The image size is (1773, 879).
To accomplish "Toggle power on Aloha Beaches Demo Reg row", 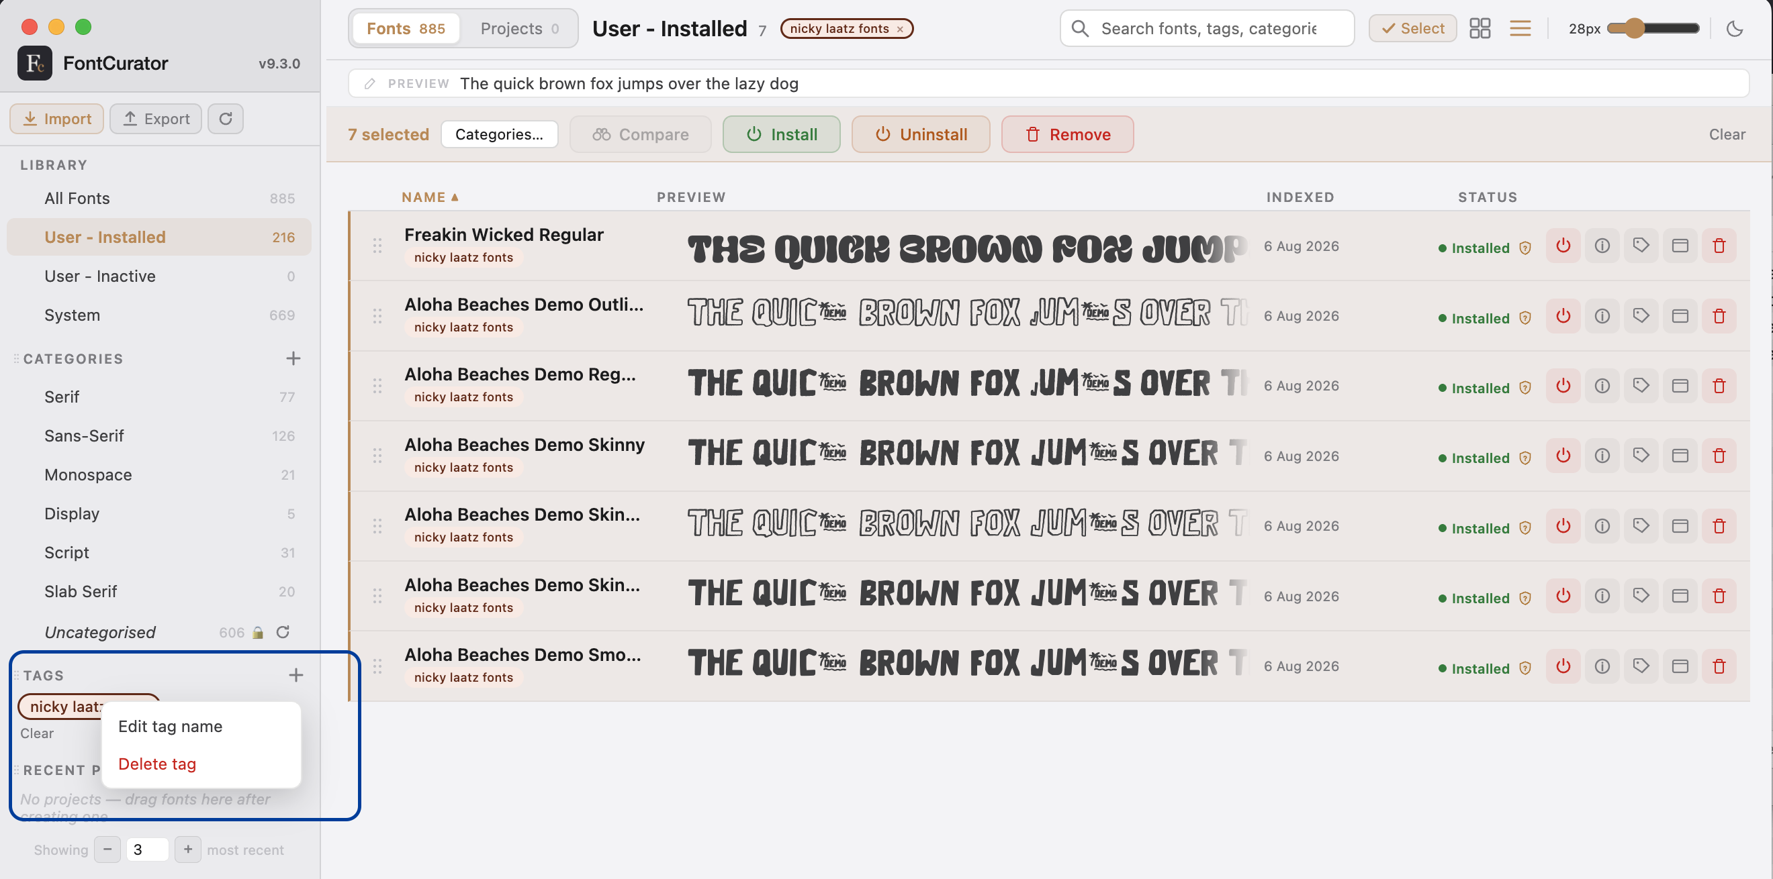I will click(1563, 386).
